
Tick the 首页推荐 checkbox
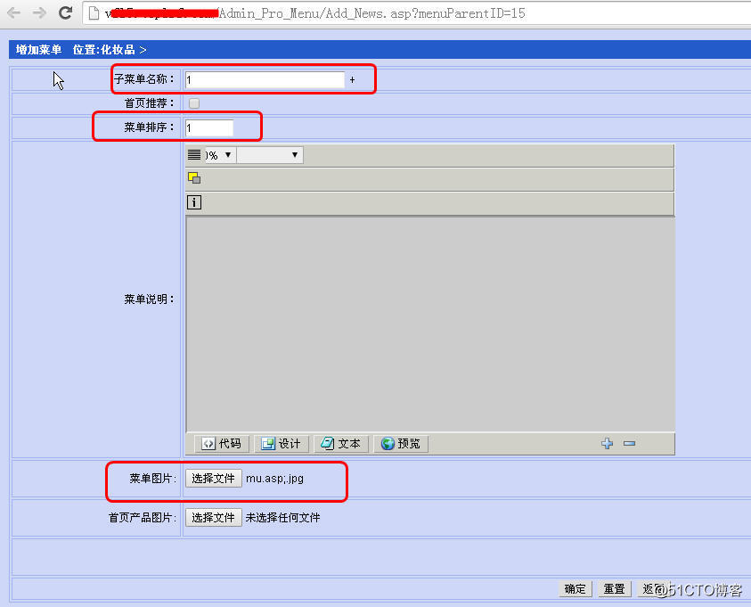(194, 103)
